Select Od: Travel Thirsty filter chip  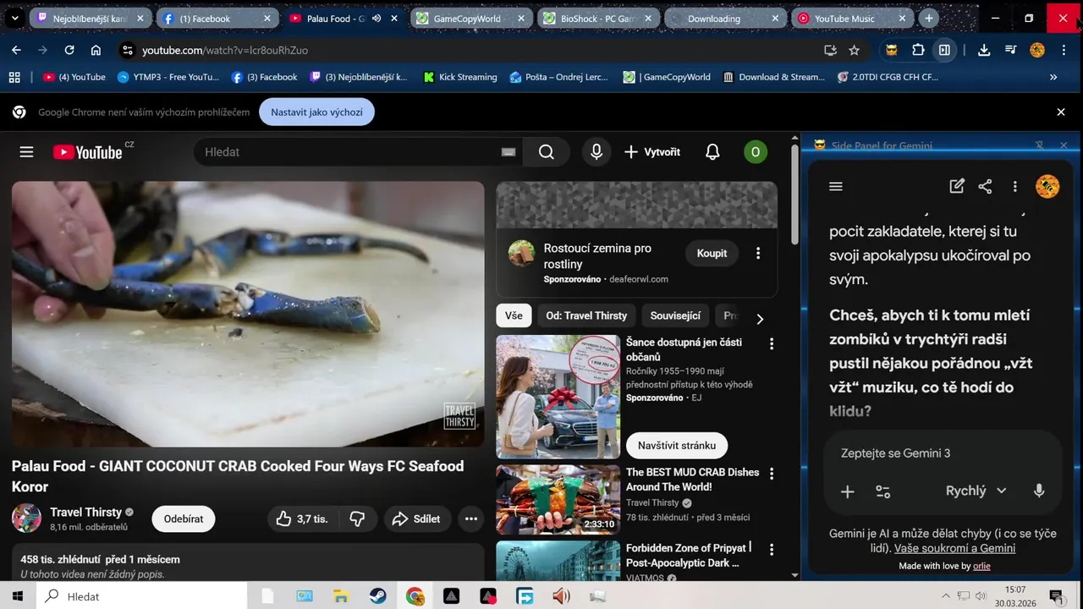coord(586,315)
